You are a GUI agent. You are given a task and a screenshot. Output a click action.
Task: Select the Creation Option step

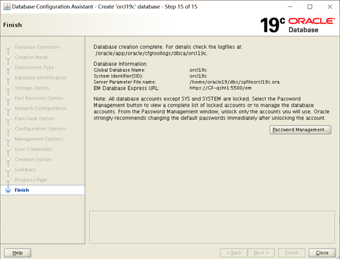click(x=33, y=159)
